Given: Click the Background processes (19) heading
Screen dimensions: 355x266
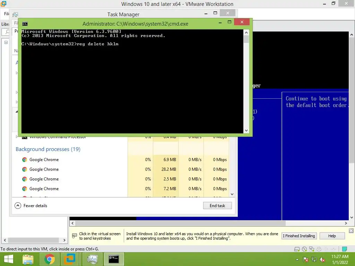Looking at the screenshot, I should click(x=48, y=149).
